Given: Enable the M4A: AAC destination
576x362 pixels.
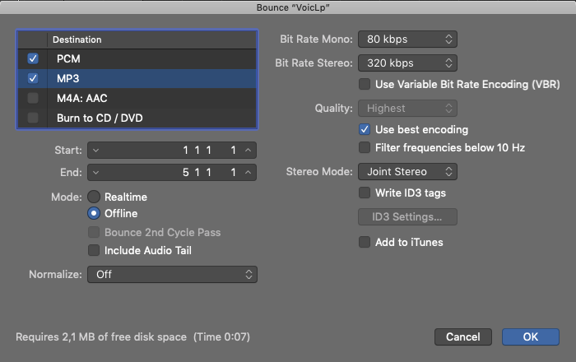Looking at the screenshot, I should point(33,99).
